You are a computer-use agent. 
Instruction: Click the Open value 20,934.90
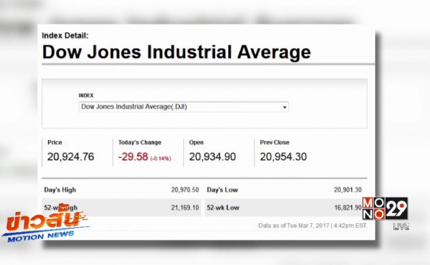(x=212, y=156)
